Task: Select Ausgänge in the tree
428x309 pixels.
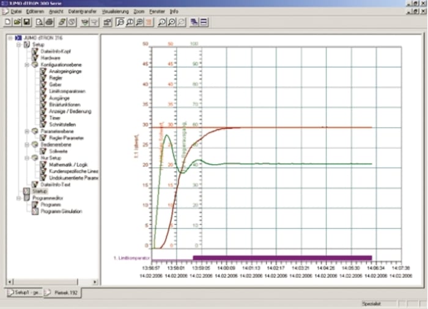Action: pyautogui.click(x=59, y=98)
